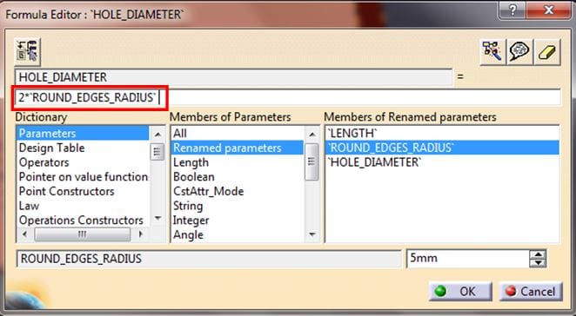Select Length parameter type

pyautogui.click(x=191, y=162)
